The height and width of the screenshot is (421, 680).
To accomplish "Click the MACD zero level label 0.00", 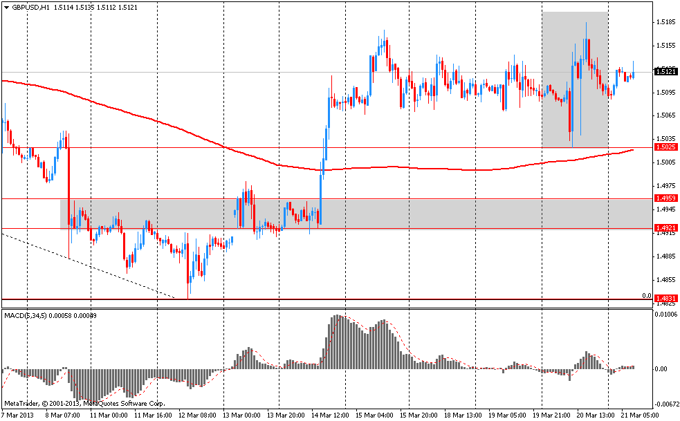I will (x=661, y=369).
